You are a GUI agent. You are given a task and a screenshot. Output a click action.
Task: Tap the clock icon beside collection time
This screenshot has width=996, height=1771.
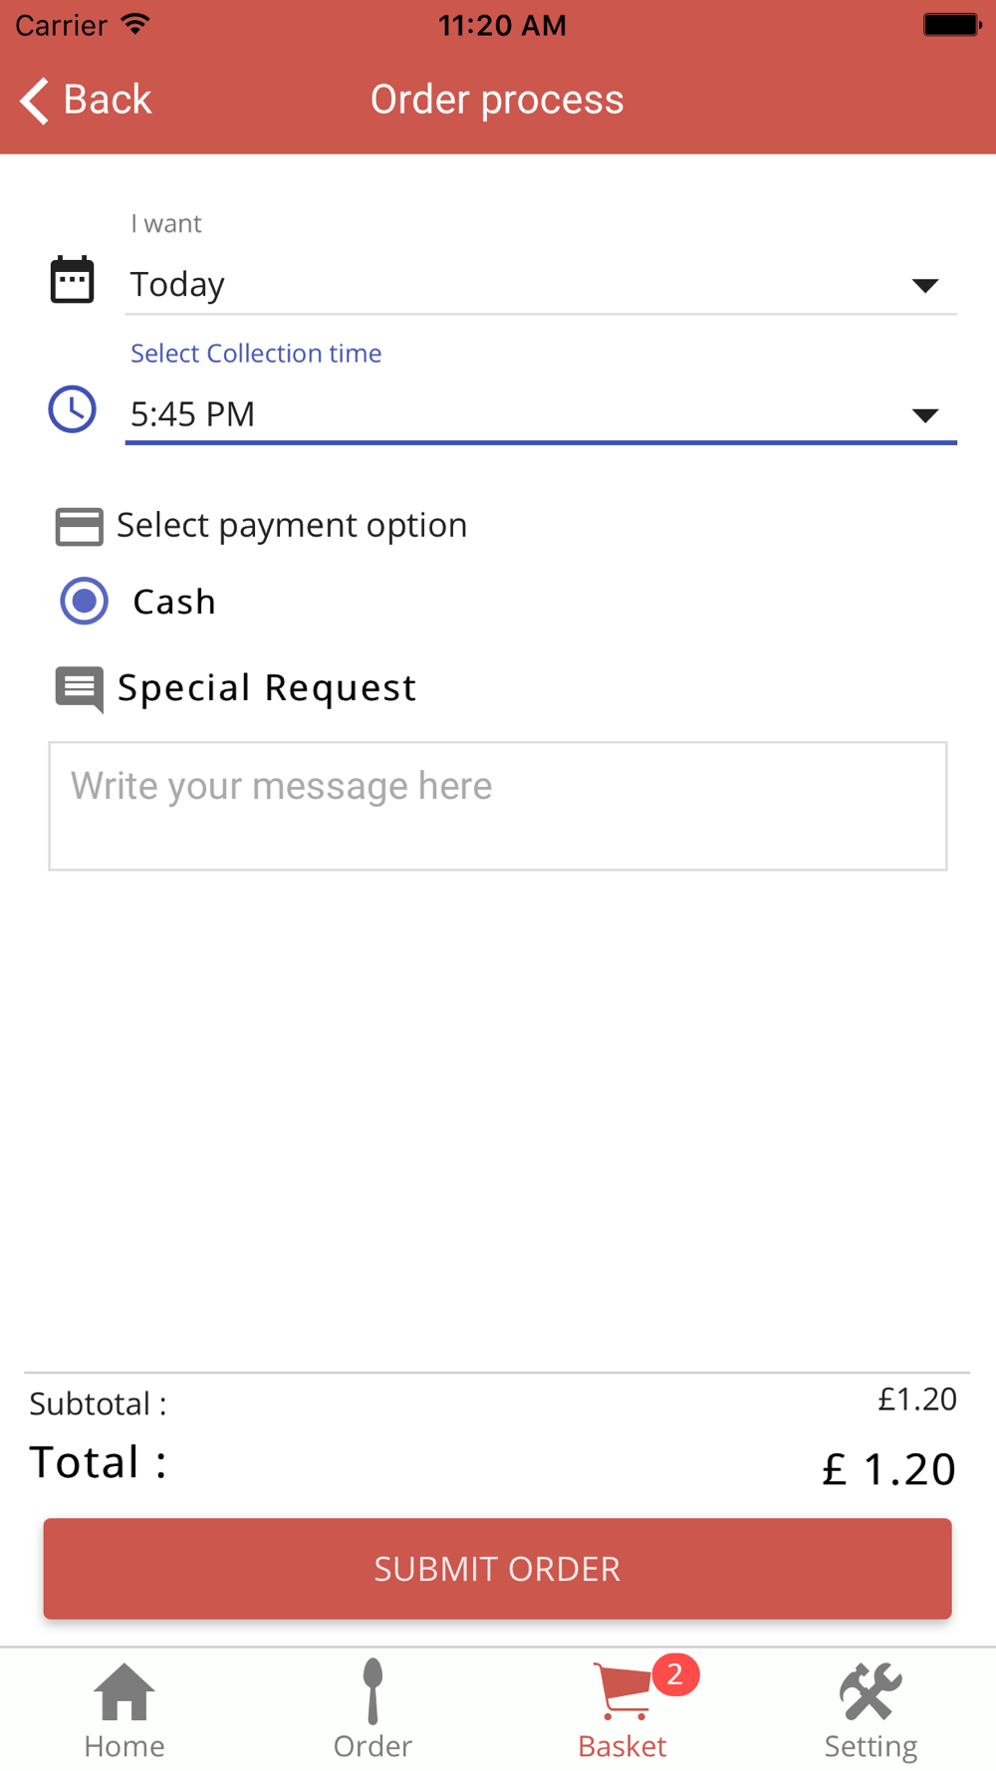[72, 409]
